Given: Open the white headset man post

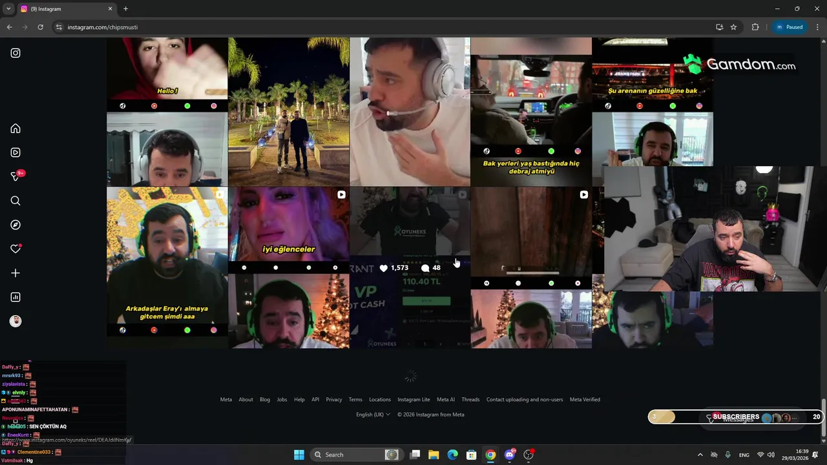Looking at the screenshot, I should (x=410, y=112).
